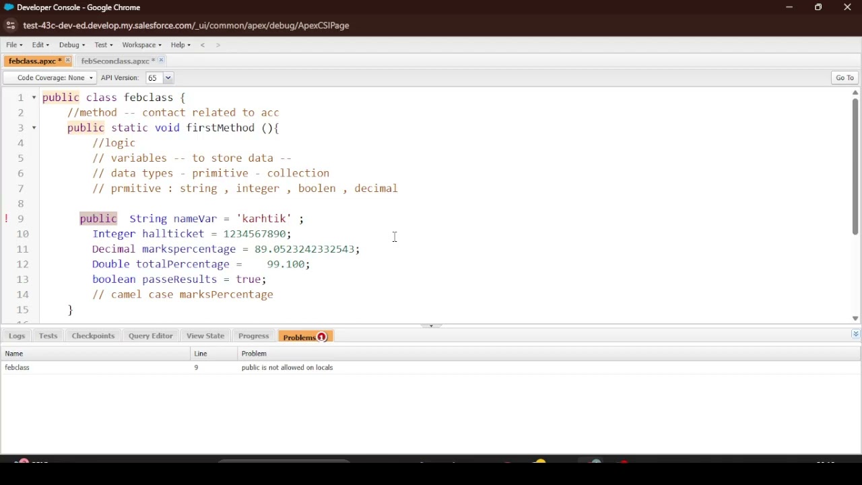Place cursor on nameVar variable
This screenshot has height=485, width=862.
(x=195, y=219)
